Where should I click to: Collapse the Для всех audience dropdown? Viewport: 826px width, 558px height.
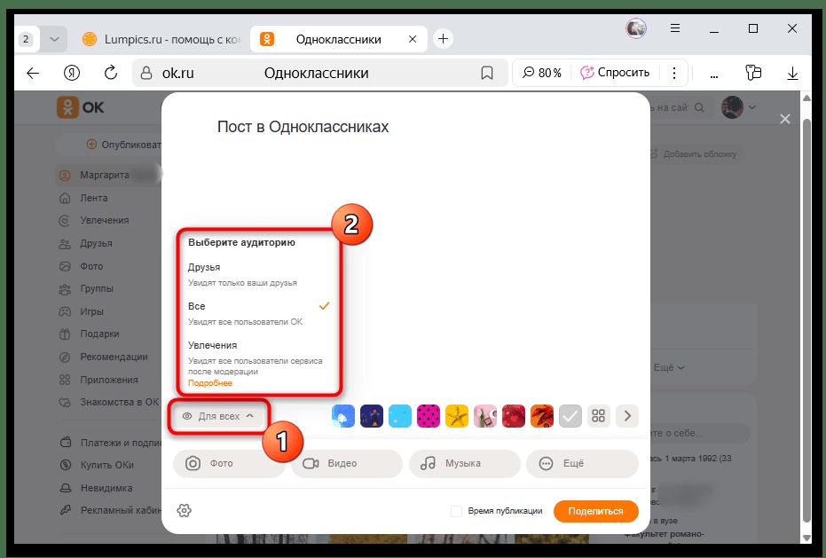[x=218, y=416]
